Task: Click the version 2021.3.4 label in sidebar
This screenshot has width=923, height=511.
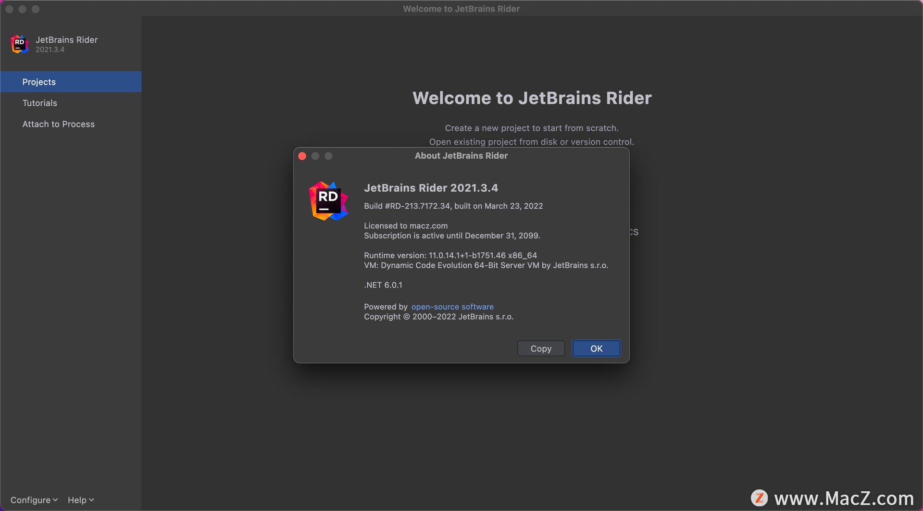Action: click(50, 50)
